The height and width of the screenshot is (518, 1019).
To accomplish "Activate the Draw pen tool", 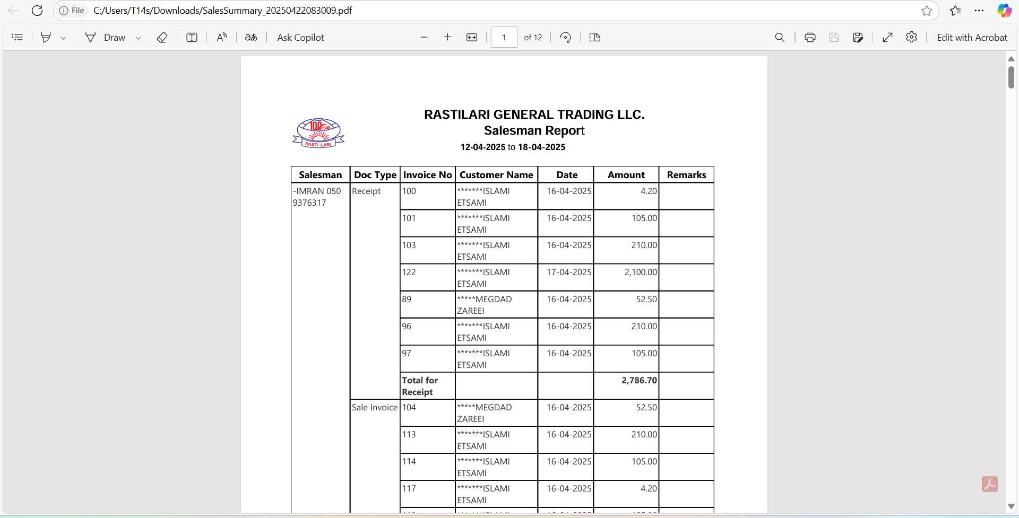I will pyautogui.click(x=105, y=37).
